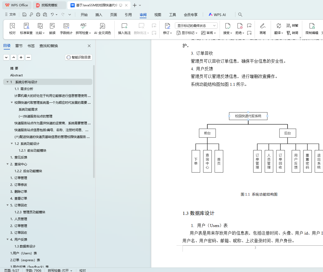Open the 显示标记 dropdown
The image size is (323, 272).
click(187, 33)
